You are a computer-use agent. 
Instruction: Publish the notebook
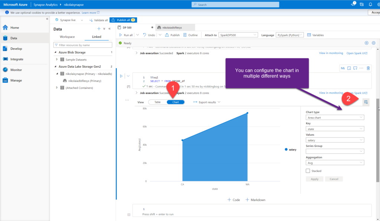(172, 35)
